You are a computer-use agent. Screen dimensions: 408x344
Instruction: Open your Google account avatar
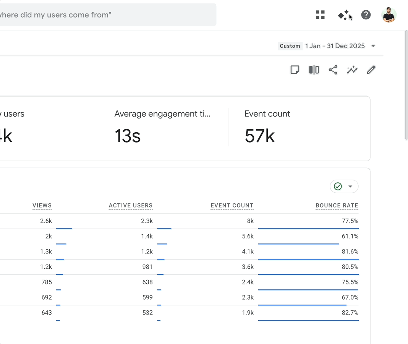(x=389, y=15)
